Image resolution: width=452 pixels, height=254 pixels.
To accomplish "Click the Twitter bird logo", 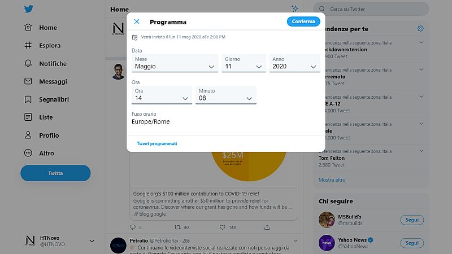I will point(28,9).
